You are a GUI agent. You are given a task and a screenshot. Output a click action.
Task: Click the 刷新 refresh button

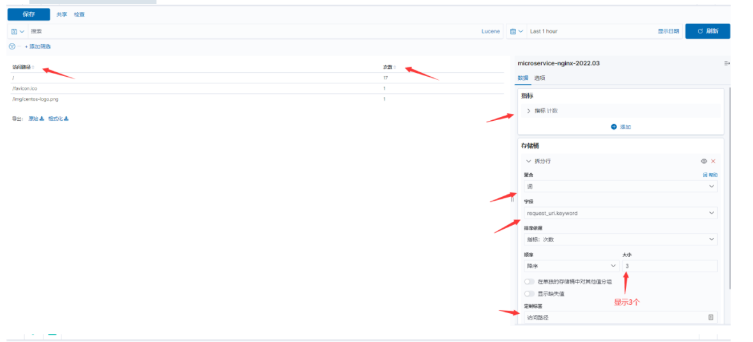pos(708,31)
